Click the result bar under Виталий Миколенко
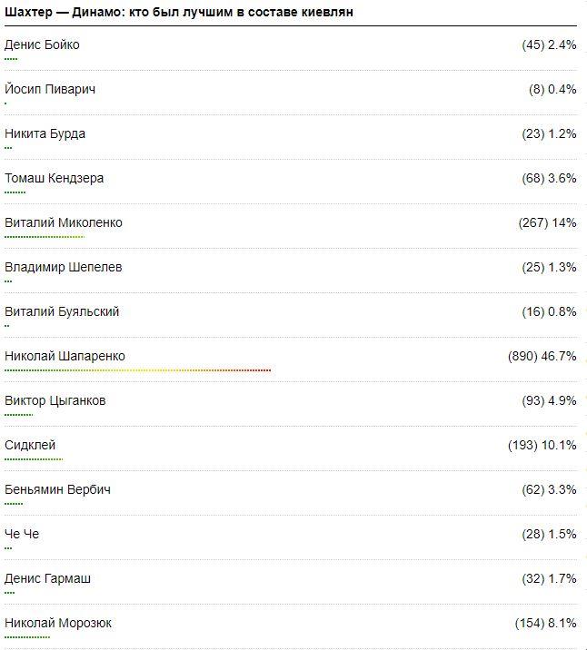The height and width of the screenshot is (650, 587). pos(45,237)
